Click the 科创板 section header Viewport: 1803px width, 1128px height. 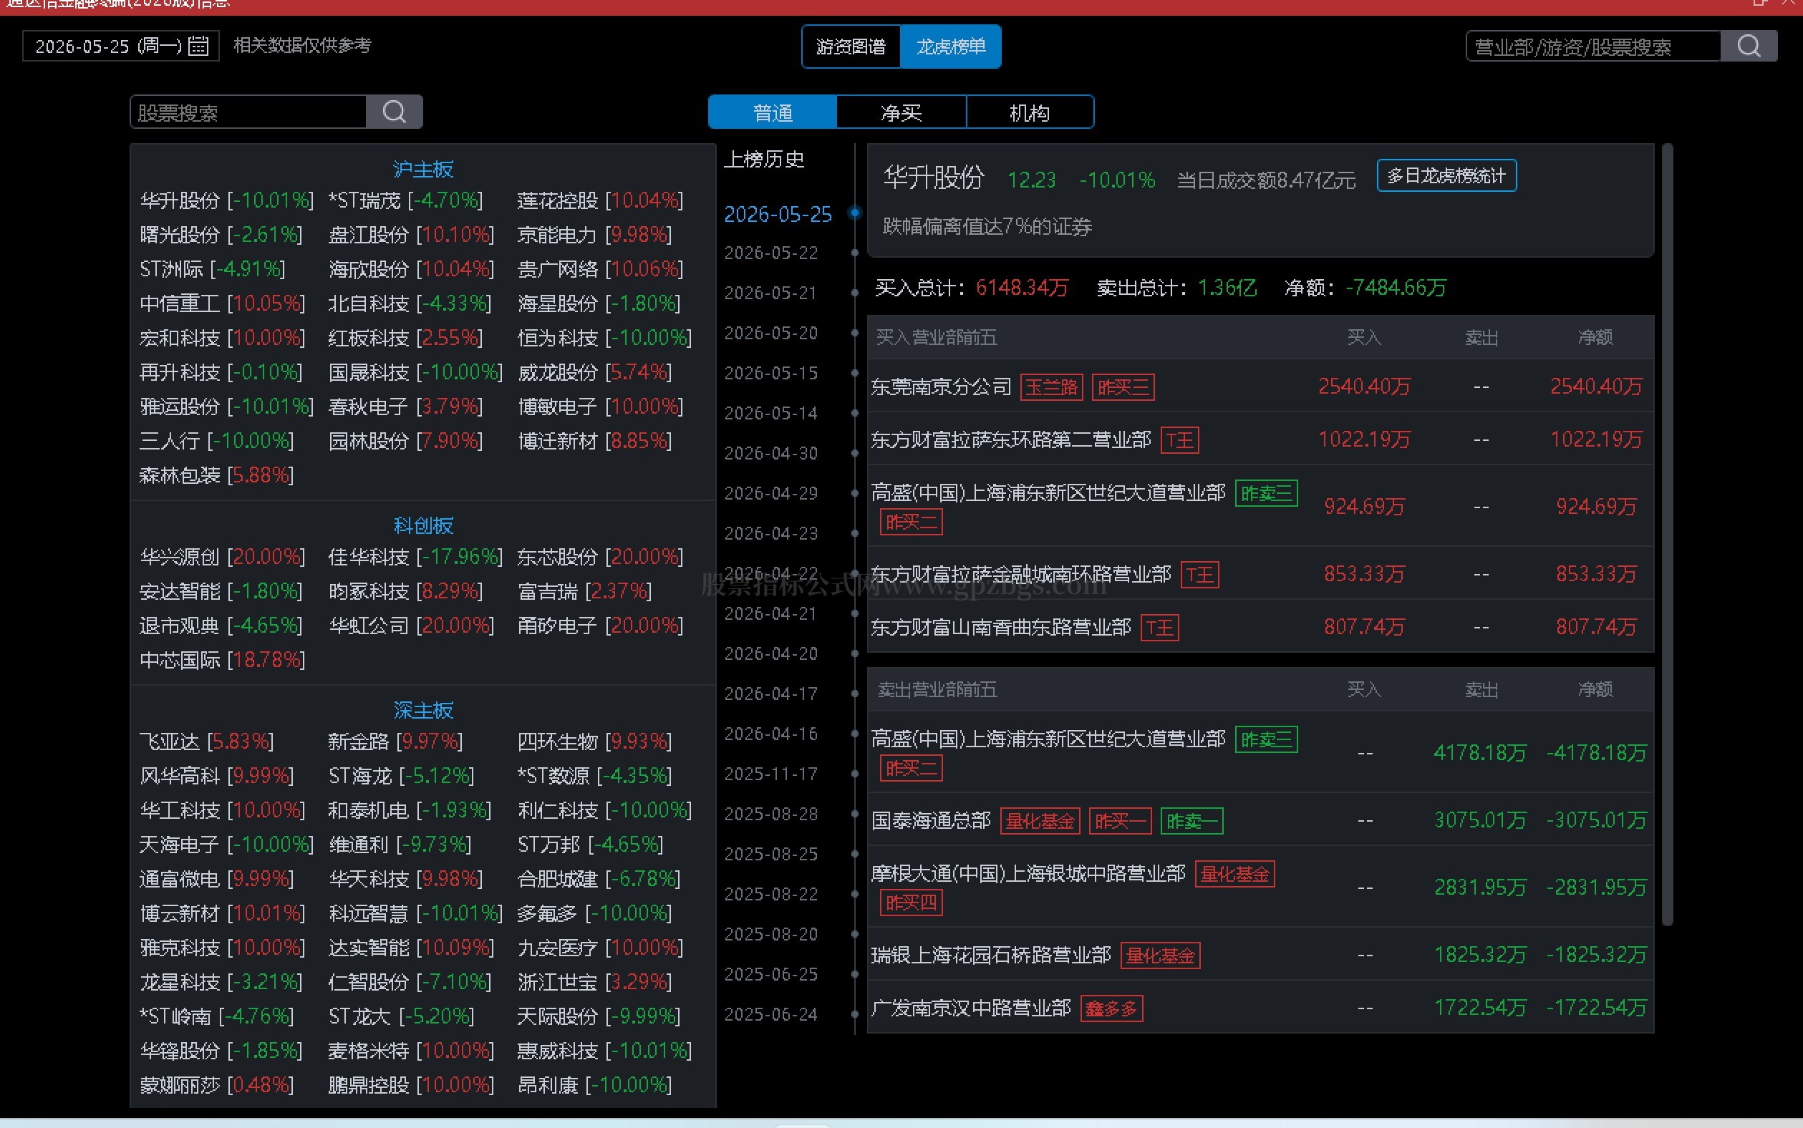pyautogui.click(x=423, y=526)
